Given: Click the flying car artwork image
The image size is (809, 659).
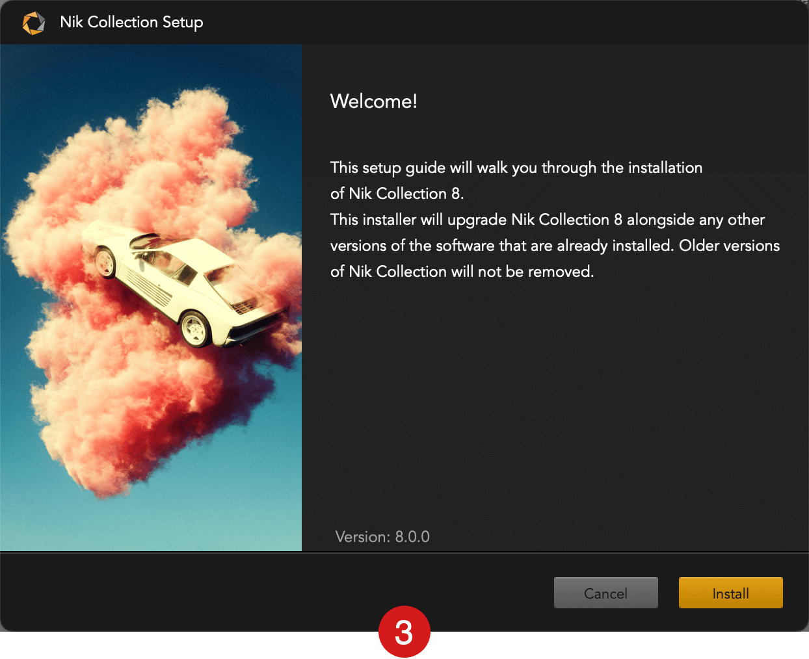Looking at the screenshot, I should click(x=151, y=298).
